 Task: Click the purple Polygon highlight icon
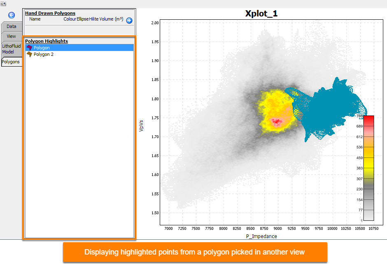pyautogui.click(x=29, y=48)
